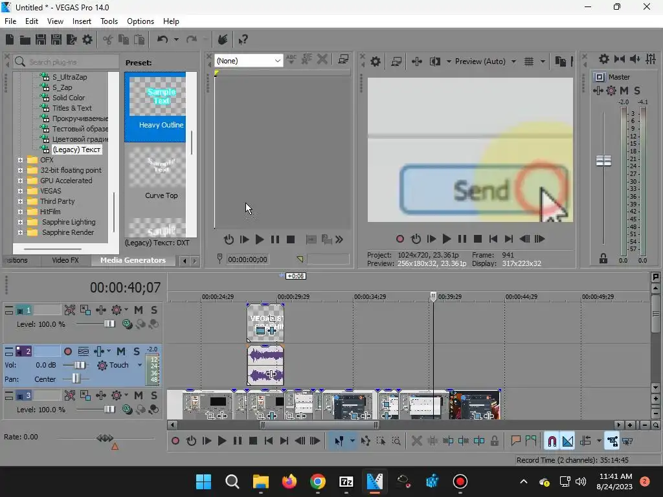Open the File menu
Image resolution: width=663 pixels, height=497 pixels.
click(x=10, y=21)
